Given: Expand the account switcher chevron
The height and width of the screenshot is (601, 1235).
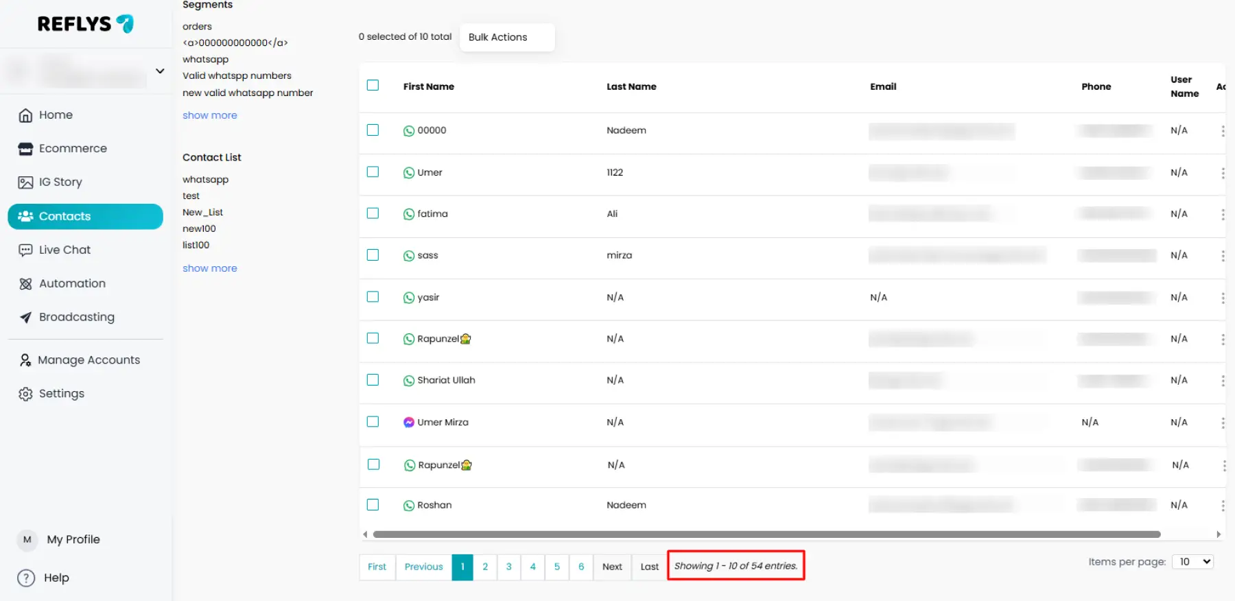Looking at the screenshot, I should (x=160, y=71).
